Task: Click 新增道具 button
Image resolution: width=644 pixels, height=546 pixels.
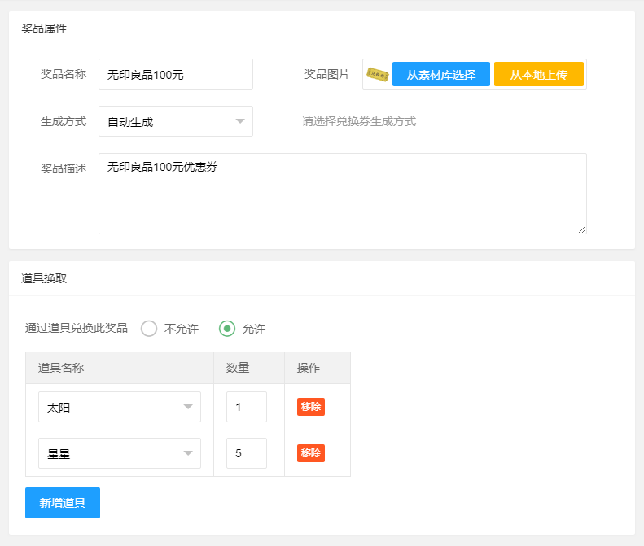Action: point(63,503)
